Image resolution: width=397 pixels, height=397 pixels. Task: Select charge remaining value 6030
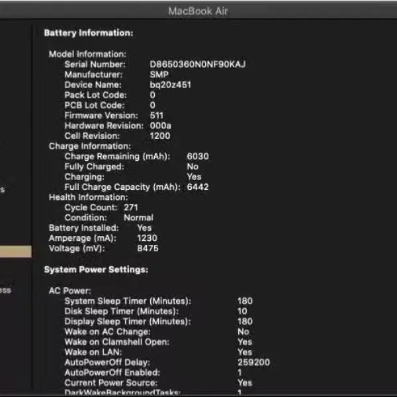[198, 156]
